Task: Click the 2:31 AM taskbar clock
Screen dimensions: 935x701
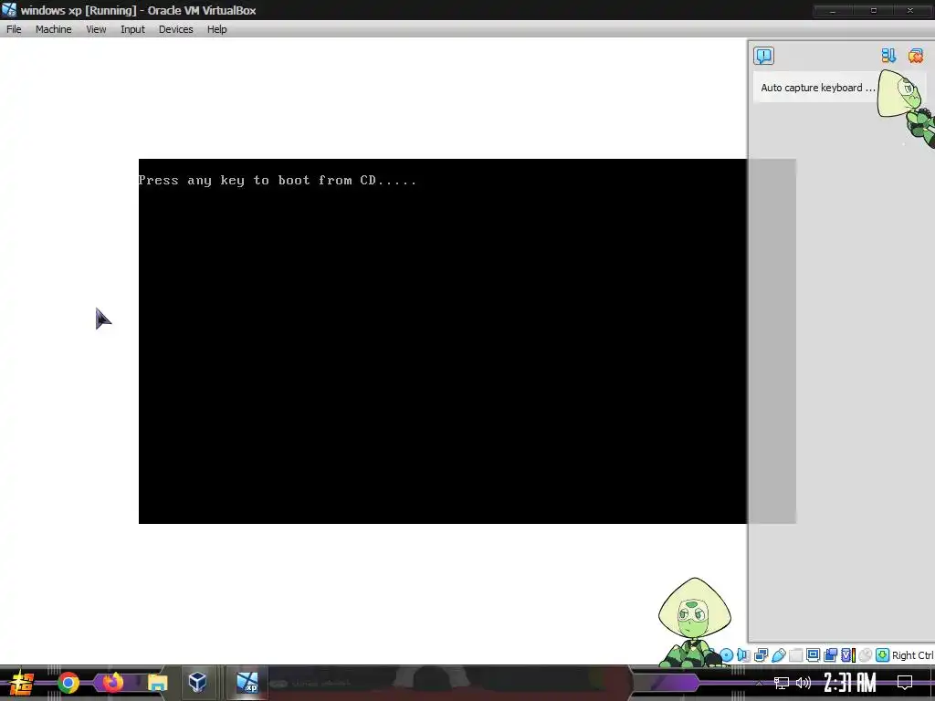Action: pyautogui.click(x=850, y=683)
